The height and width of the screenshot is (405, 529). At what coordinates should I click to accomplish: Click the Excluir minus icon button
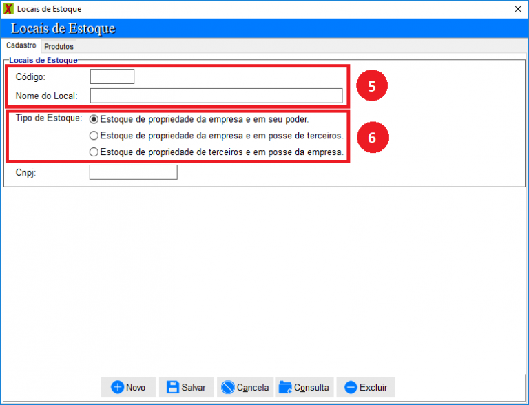pos(351,387)
